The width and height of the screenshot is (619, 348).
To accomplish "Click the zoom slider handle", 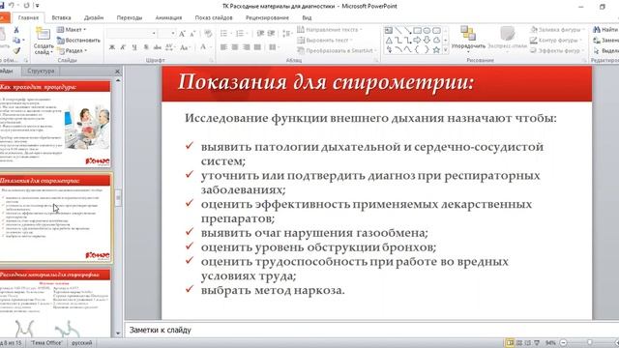I will tap(589, 343).
